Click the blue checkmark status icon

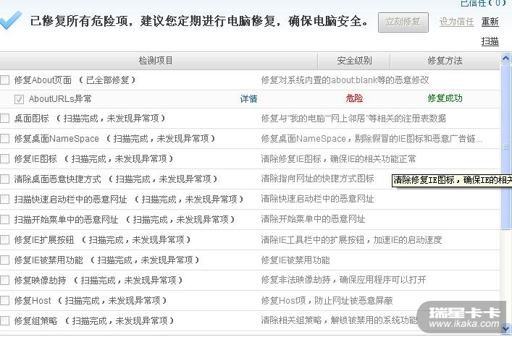10,20
